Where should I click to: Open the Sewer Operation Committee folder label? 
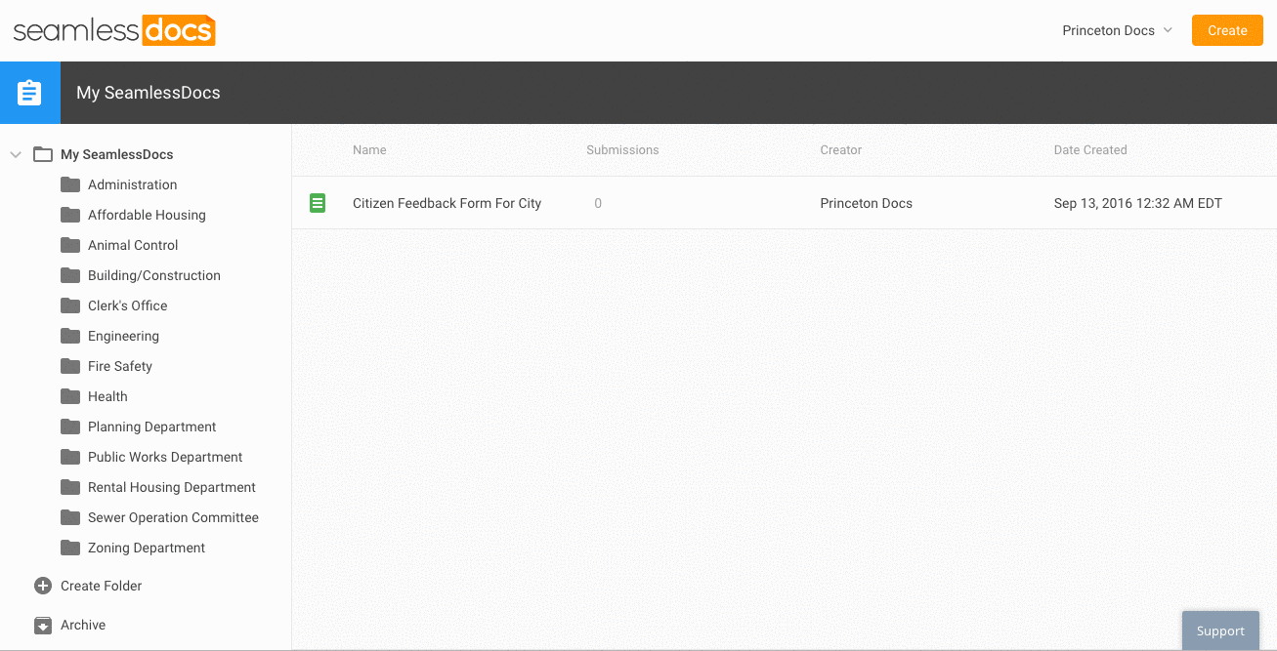[173, 517]
